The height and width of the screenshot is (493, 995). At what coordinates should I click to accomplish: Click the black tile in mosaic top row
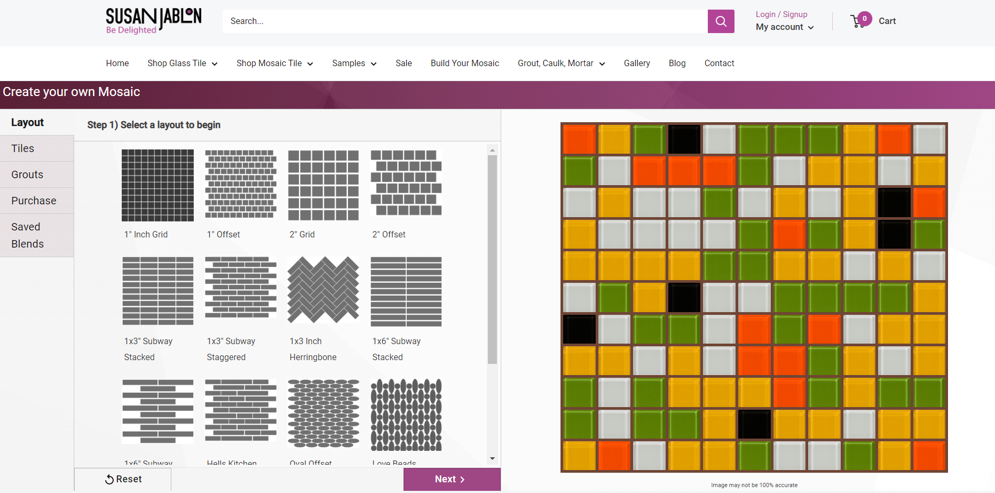(684, 139)
